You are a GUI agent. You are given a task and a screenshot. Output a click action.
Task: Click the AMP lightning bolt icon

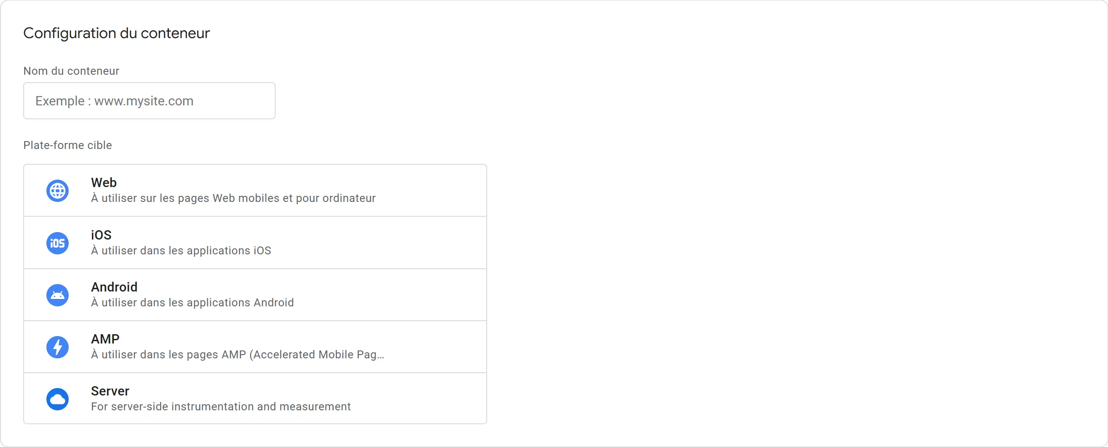point(58,347)
